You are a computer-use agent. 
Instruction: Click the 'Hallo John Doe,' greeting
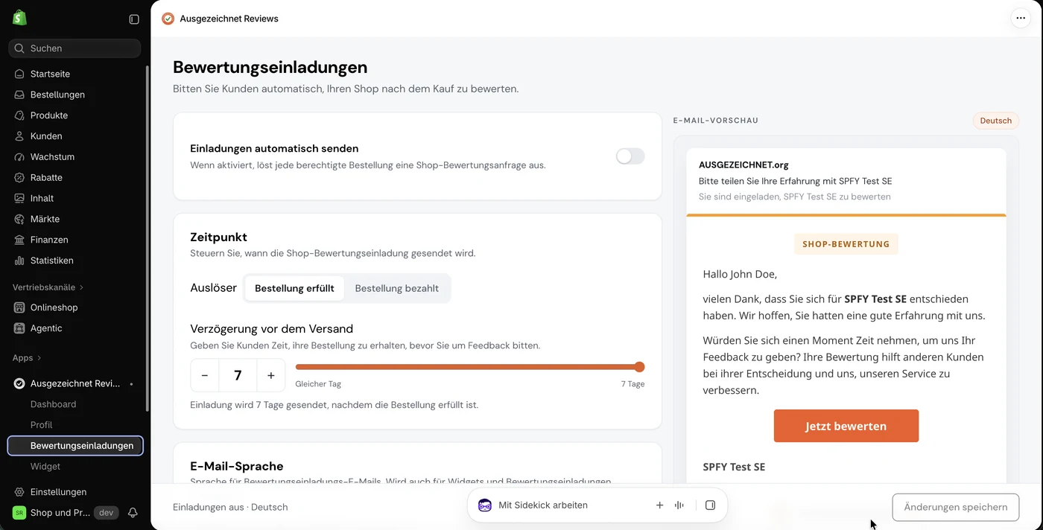pyautogui.click(x=740, y=274)
